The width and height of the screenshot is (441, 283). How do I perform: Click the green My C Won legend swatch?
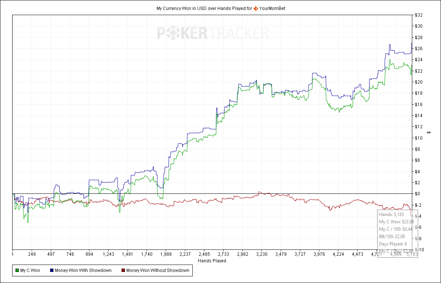coord(17,270)
